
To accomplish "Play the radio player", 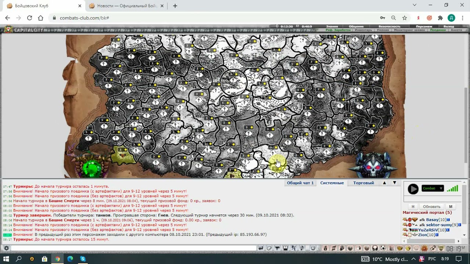I will pos(413,189).
